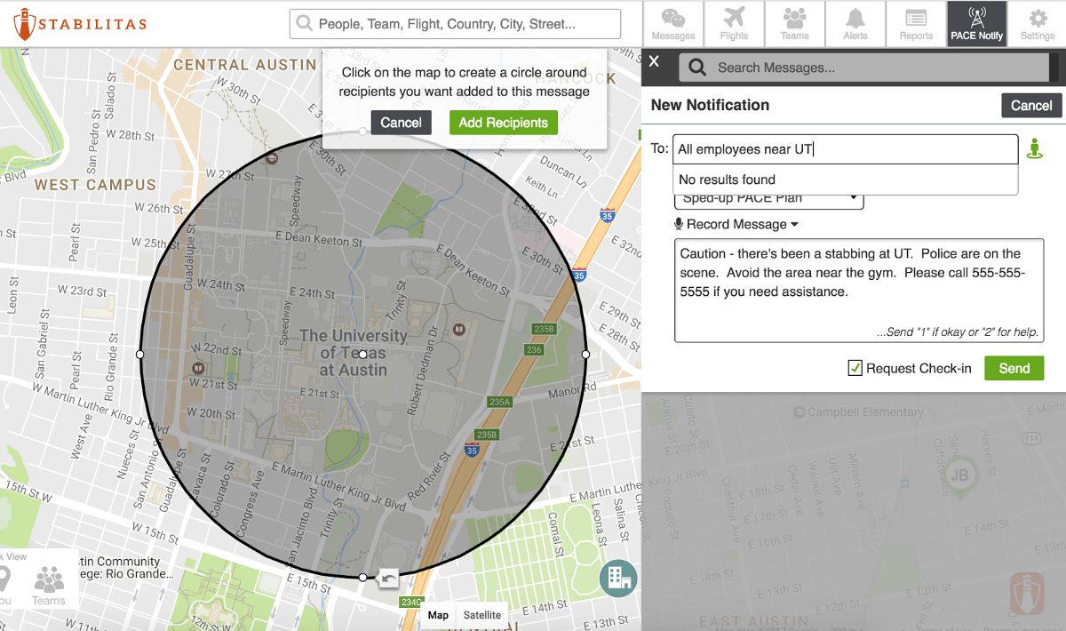Toggle the Request Check-in checkbox
1066x631 pixels.
click(x=855, y=368)
